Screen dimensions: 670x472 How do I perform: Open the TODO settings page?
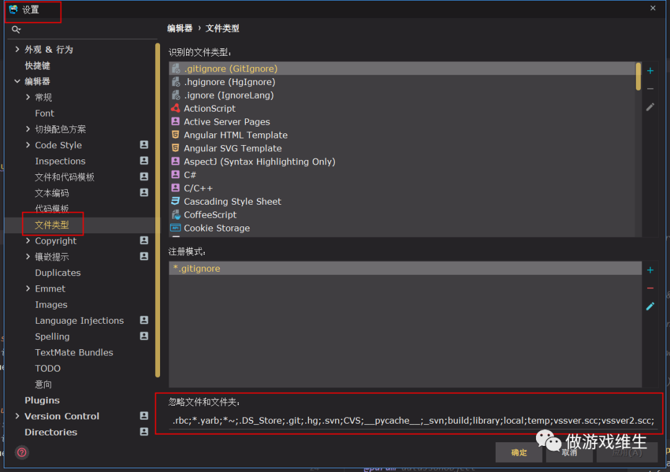pyautogui.click(x=47, y=368)
